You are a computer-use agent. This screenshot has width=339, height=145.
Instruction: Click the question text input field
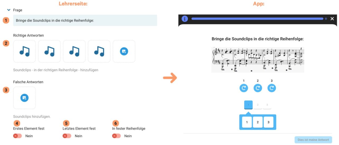85,20
